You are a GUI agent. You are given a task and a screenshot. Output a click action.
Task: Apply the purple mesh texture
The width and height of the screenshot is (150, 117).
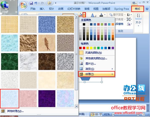(47, 99)
